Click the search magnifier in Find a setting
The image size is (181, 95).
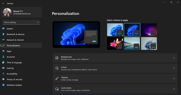pos(38,22)
